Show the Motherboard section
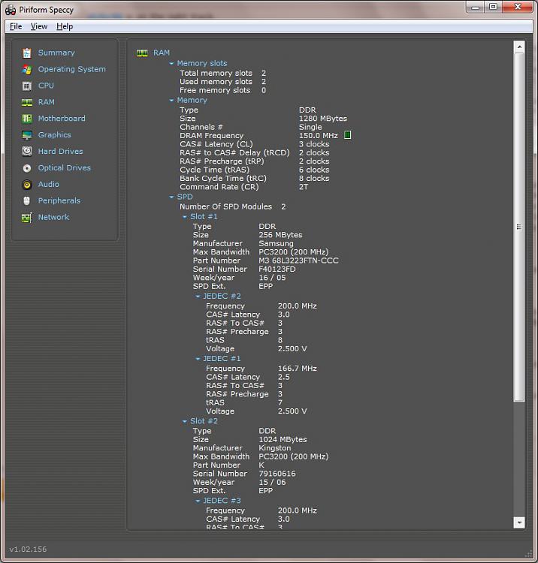 point(62,119)
